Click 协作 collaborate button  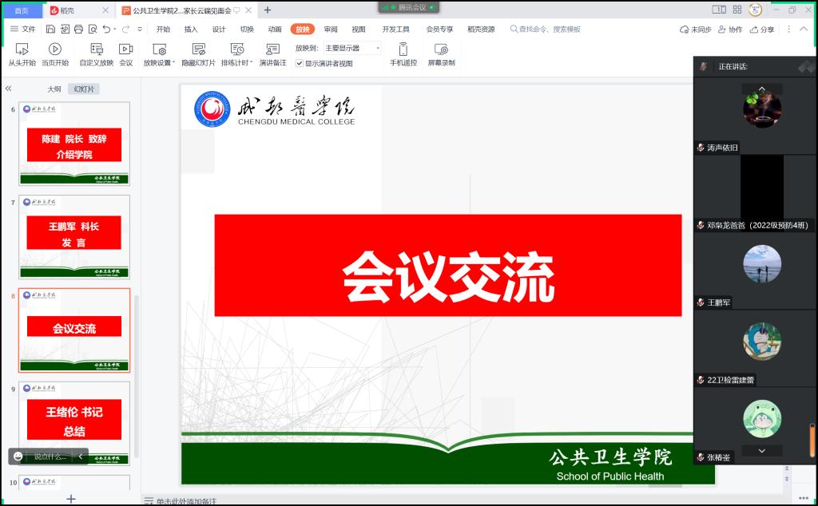point(730,30)
